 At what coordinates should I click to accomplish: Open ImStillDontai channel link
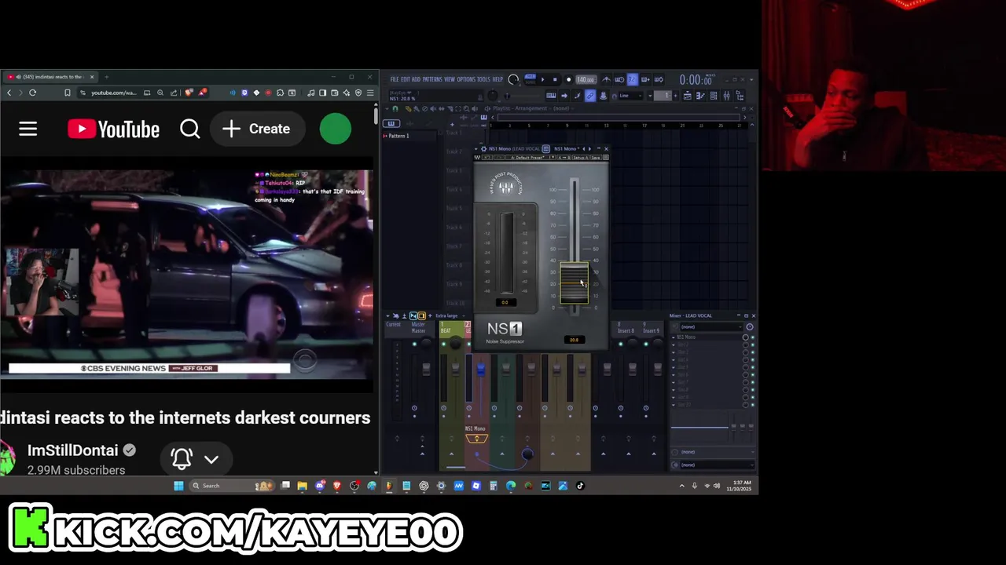click(x=72, y=450)
